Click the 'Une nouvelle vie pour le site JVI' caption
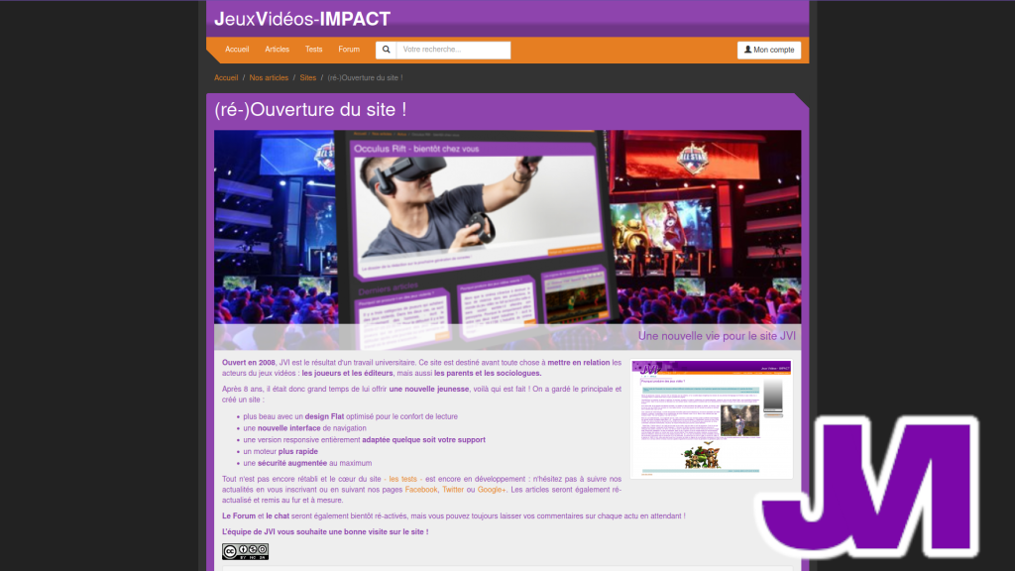This screenshot has width=1015, height=571. click(x=718, y=336)
